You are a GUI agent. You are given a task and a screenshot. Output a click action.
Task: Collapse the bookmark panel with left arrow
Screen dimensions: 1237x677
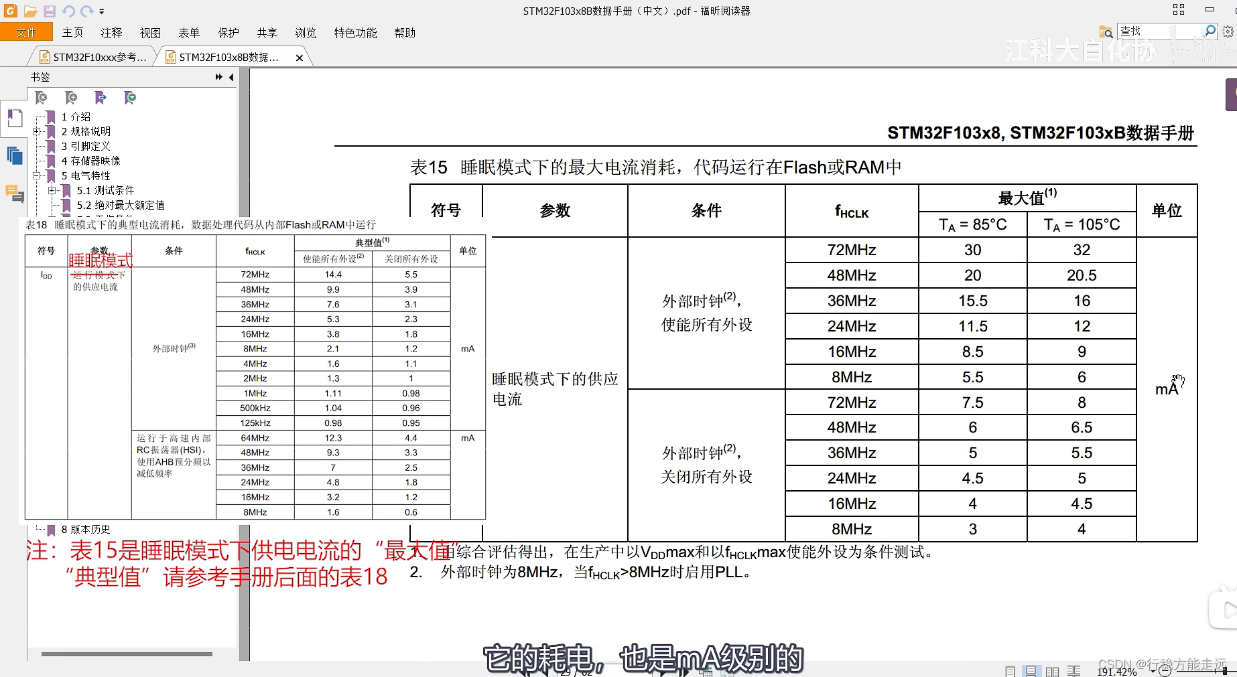[231, 77]
